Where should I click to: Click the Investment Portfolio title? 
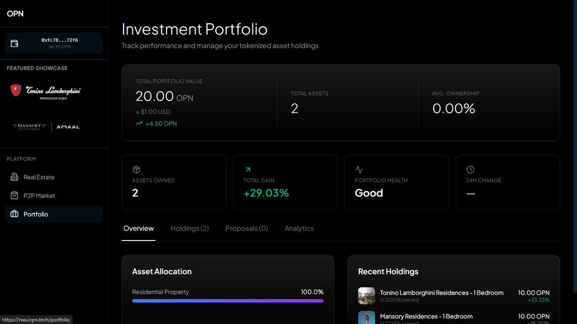coord(195,29)
